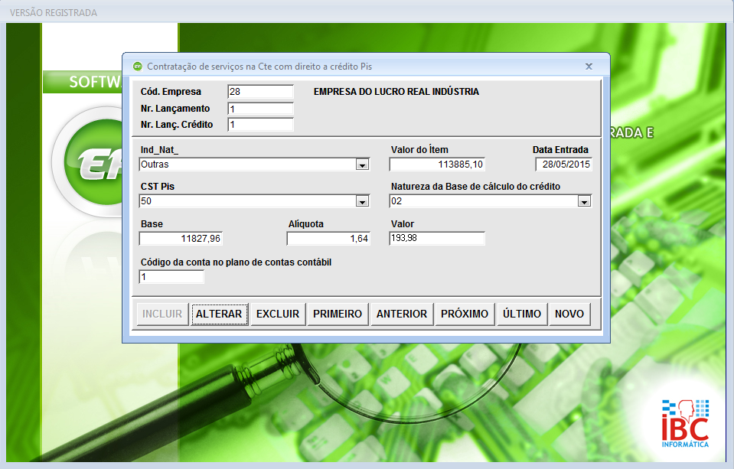Click the Data Entrada date field

coord(564,164)
